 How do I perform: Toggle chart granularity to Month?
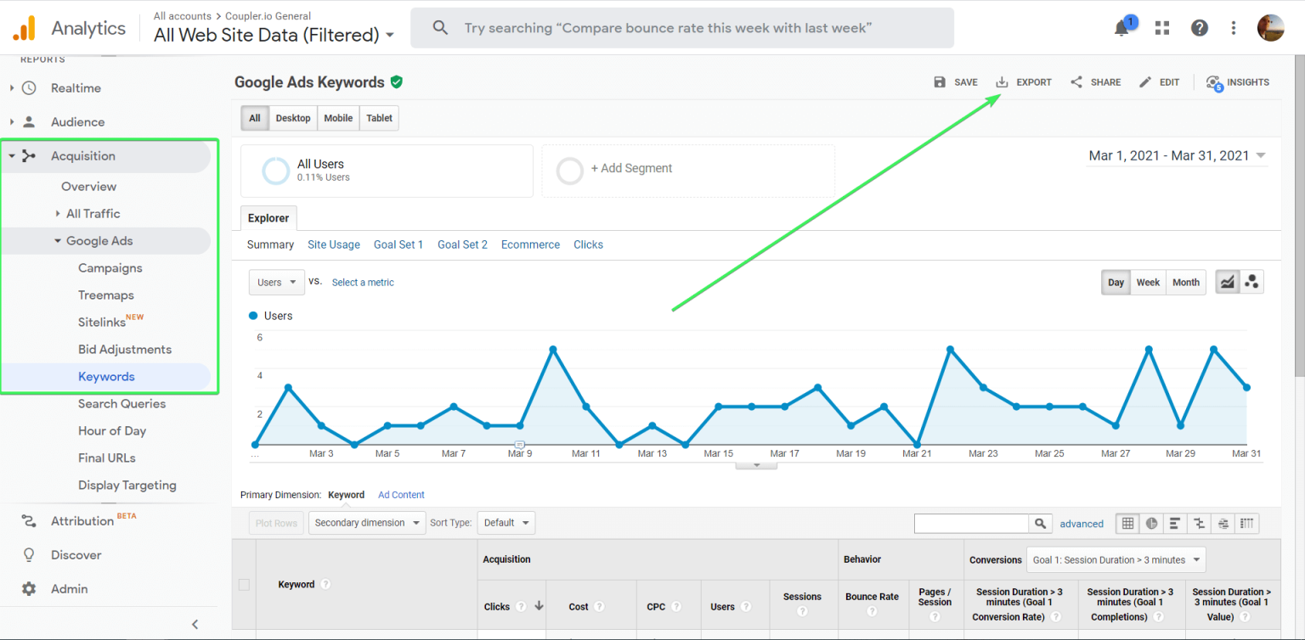pos(1185,282)
